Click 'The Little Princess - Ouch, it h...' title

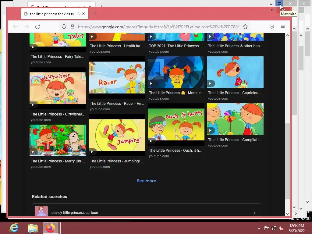[175, 151]
